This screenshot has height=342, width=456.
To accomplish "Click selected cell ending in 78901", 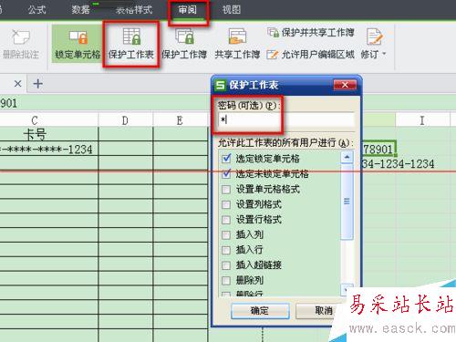I will point(378,149).
